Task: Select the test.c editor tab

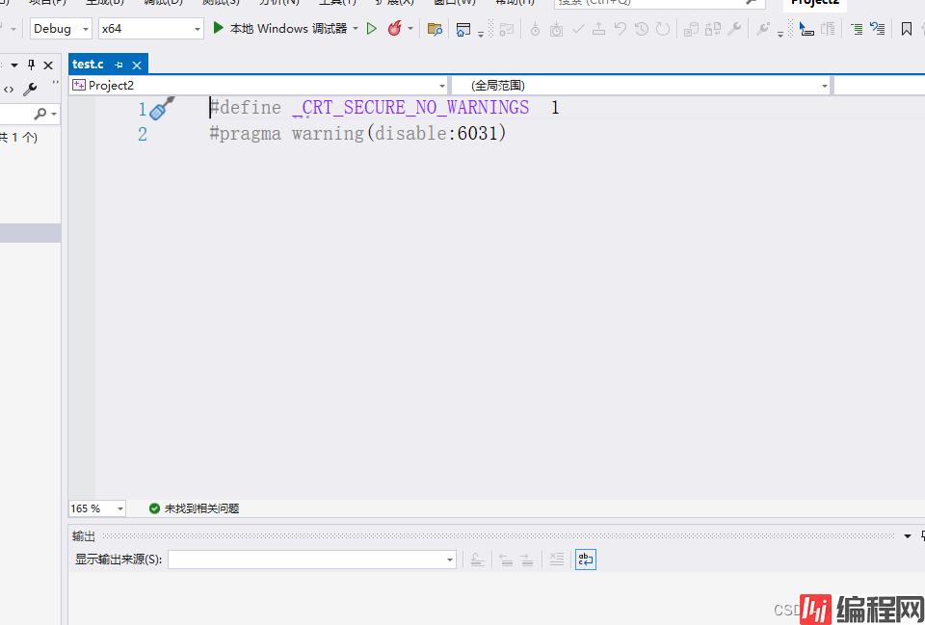Action: point(88,65)
